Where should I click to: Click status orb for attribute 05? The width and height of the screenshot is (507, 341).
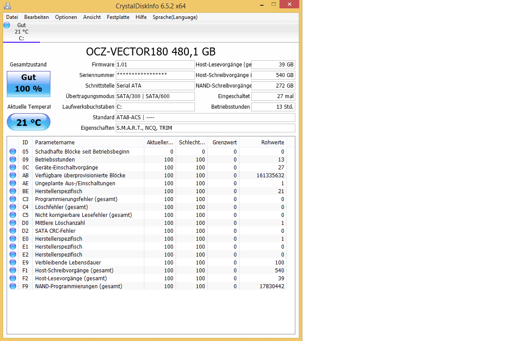13,151
